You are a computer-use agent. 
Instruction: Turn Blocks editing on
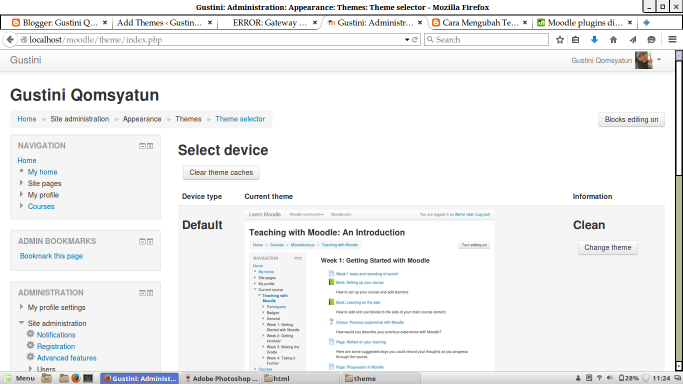[x=631, y=119]
